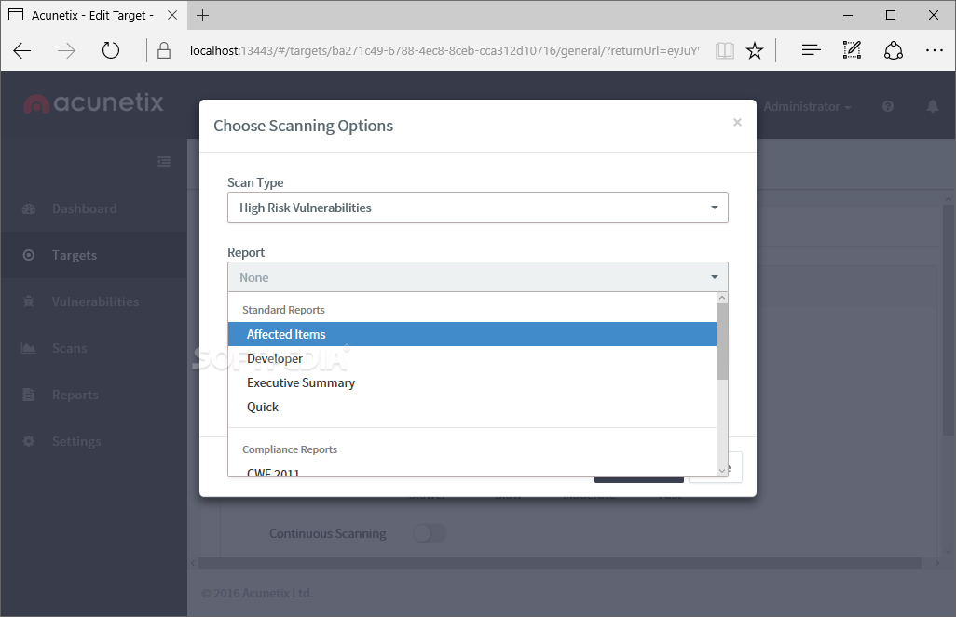The width and height of the screenshot is (956, 617).
Task: Click the Targets bullseye icon
Action: pos(29,255)
